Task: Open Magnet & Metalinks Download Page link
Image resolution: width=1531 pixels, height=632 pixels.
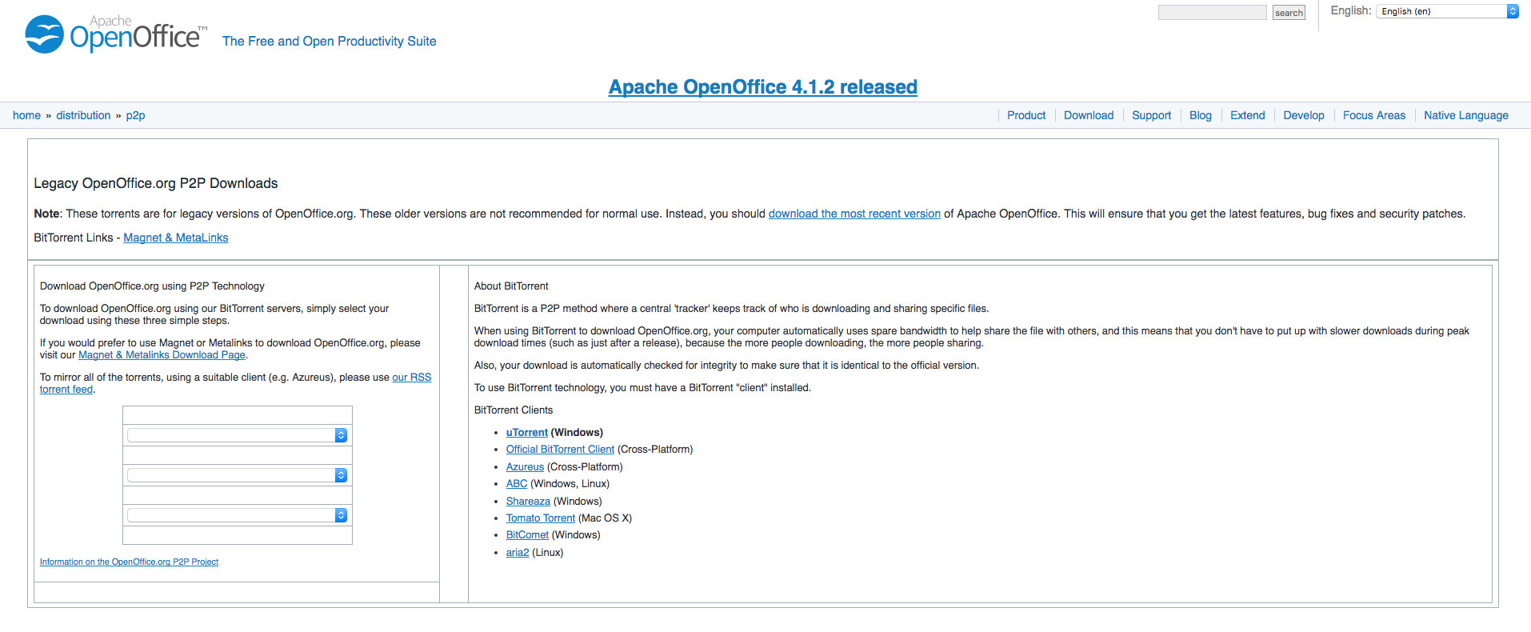Action: (162, 355)
